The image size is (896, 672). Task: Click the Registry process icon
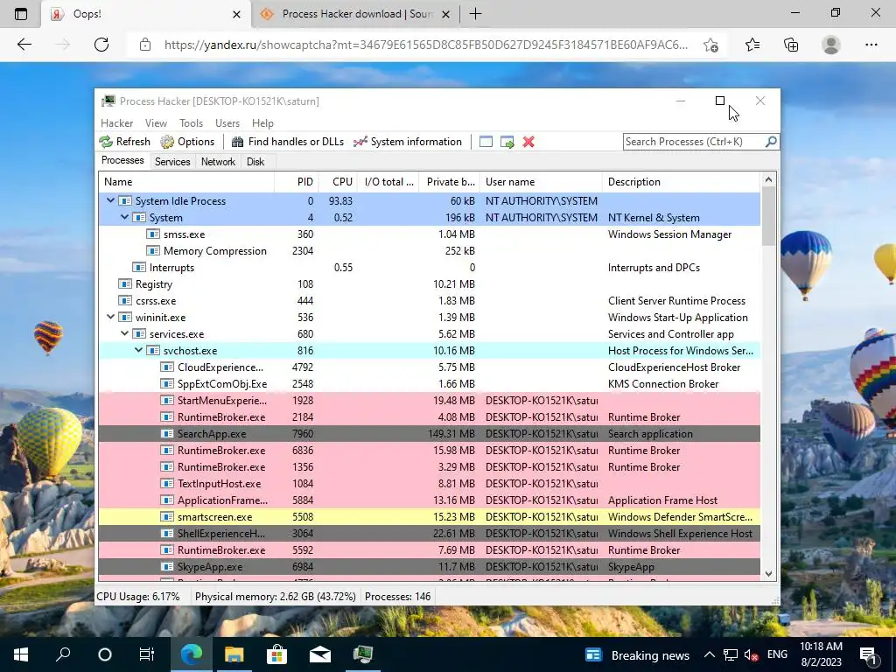124,284
